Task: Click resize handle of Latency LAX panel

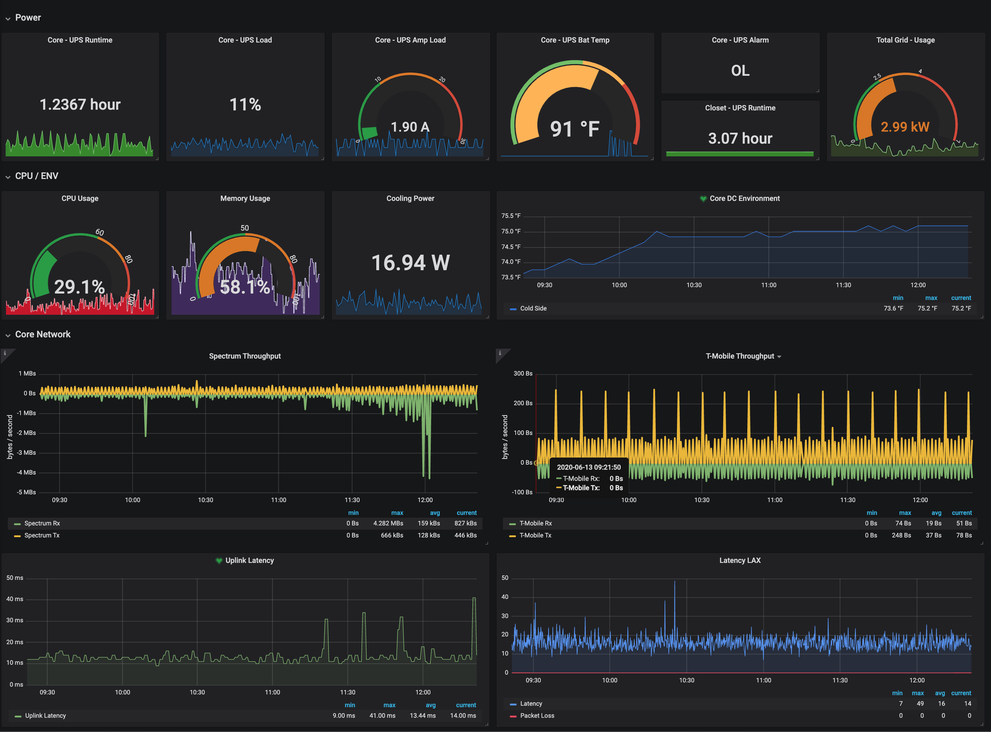Action: 982,724
